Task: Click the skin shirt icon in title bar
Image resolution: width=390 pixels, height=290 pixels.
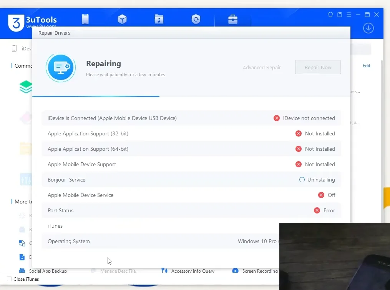Action: [330, 15]
